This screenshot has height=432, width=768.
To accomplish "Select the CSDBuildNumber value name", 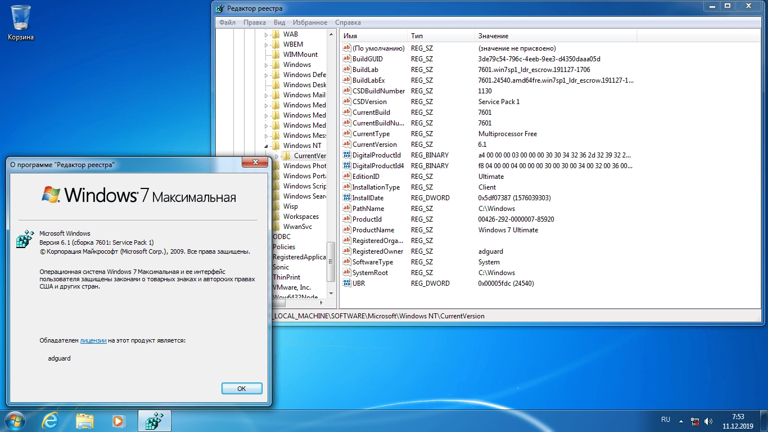I will (378, 91).
